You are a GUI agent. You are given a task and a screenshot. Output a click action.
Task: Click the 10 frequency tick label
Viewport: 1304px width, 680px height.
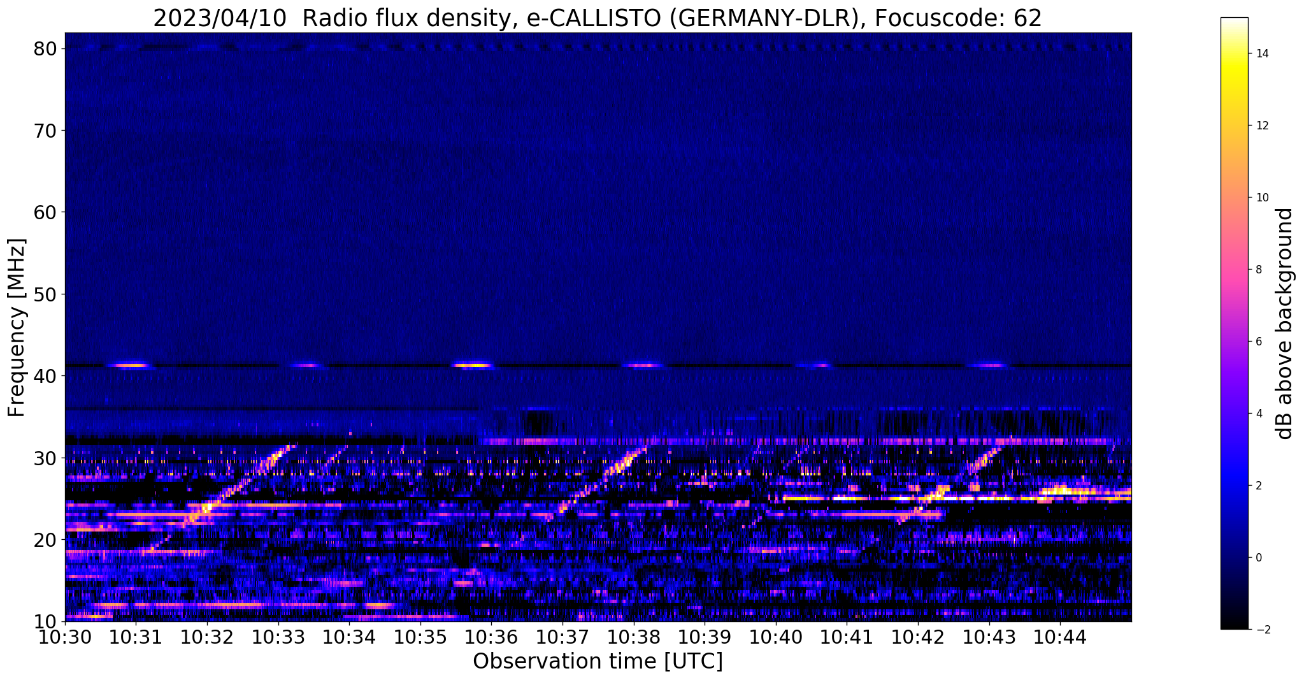(47, 621)
